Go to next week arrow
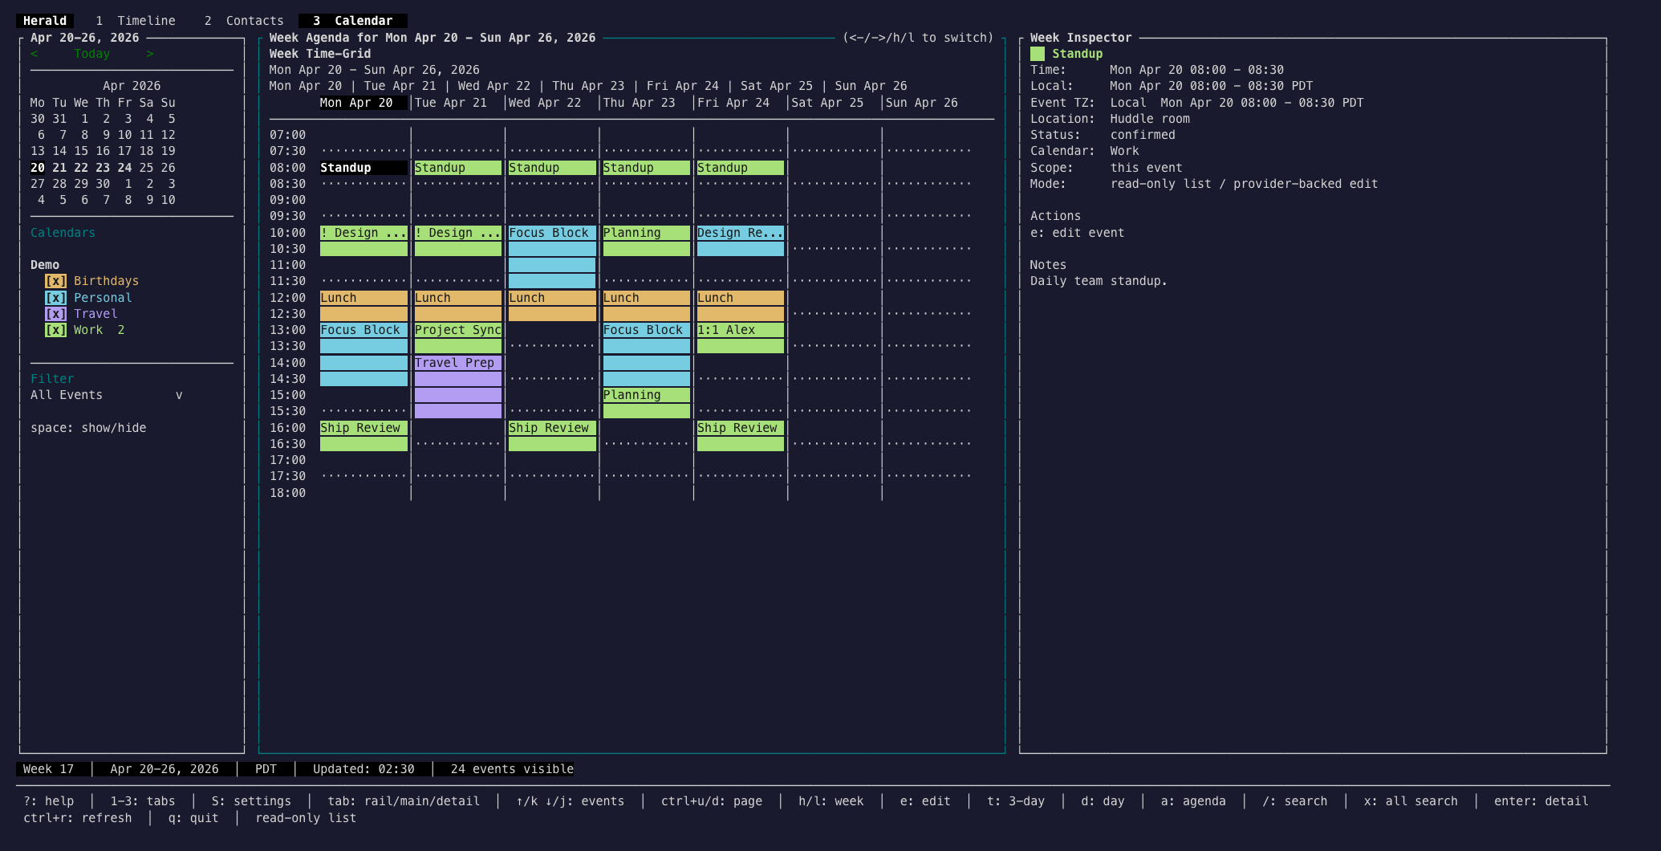The height and width of the screenshot is (851, 1661). pos(150,54)
